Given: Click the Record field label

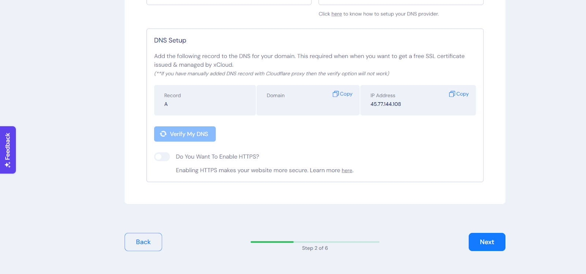Looking at the screenshot, I should click(173, 96).
